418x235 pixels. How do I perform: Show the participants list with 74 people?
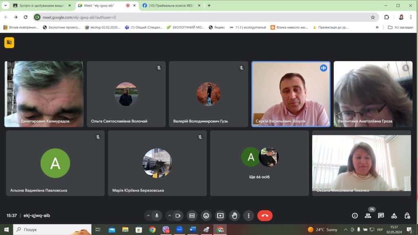point(368,215)
